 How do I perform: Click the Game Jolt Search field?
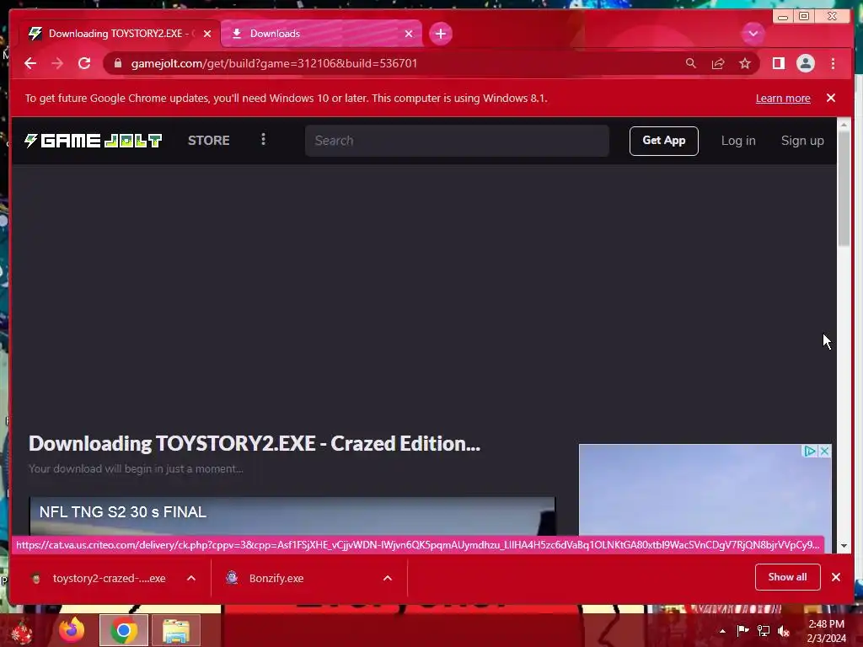[457, 141]
